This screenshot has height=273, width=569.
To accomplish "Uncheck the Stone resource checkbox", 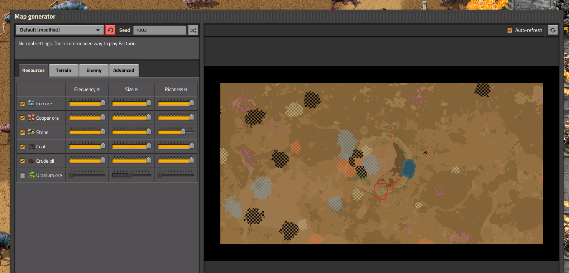I will pyautogui.click(x=23, y=132).
